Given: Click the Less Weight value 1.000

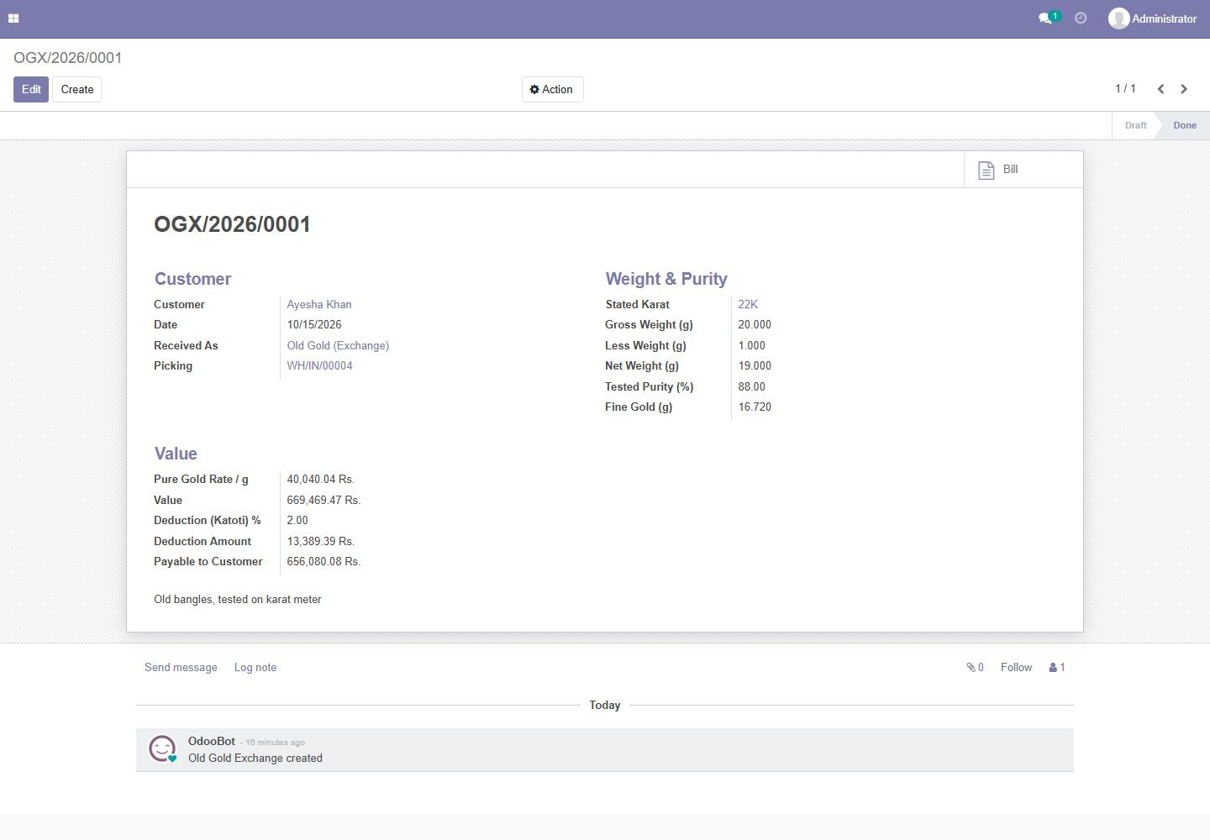Looking at the screenshot, I should click(752, 346).
